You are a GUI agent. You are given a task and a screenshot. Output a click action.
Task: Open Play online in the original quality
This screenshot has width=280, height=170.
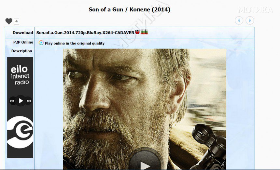pos(75,43)
